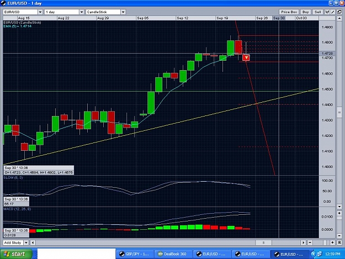This screenshot has height=259, width=345.
Task: Click the vertical scale down arrow
Action: (x=339, y=207)
